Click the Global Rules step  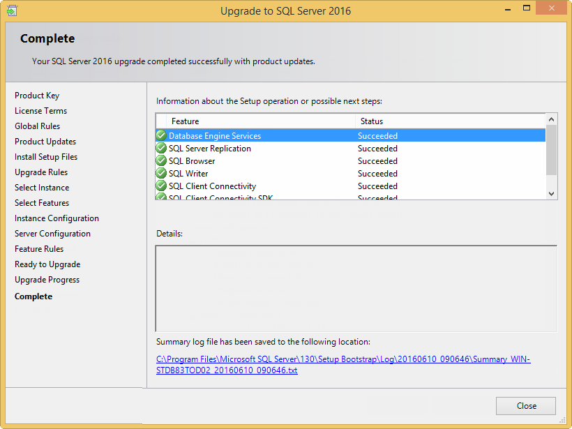click(37, 126)
